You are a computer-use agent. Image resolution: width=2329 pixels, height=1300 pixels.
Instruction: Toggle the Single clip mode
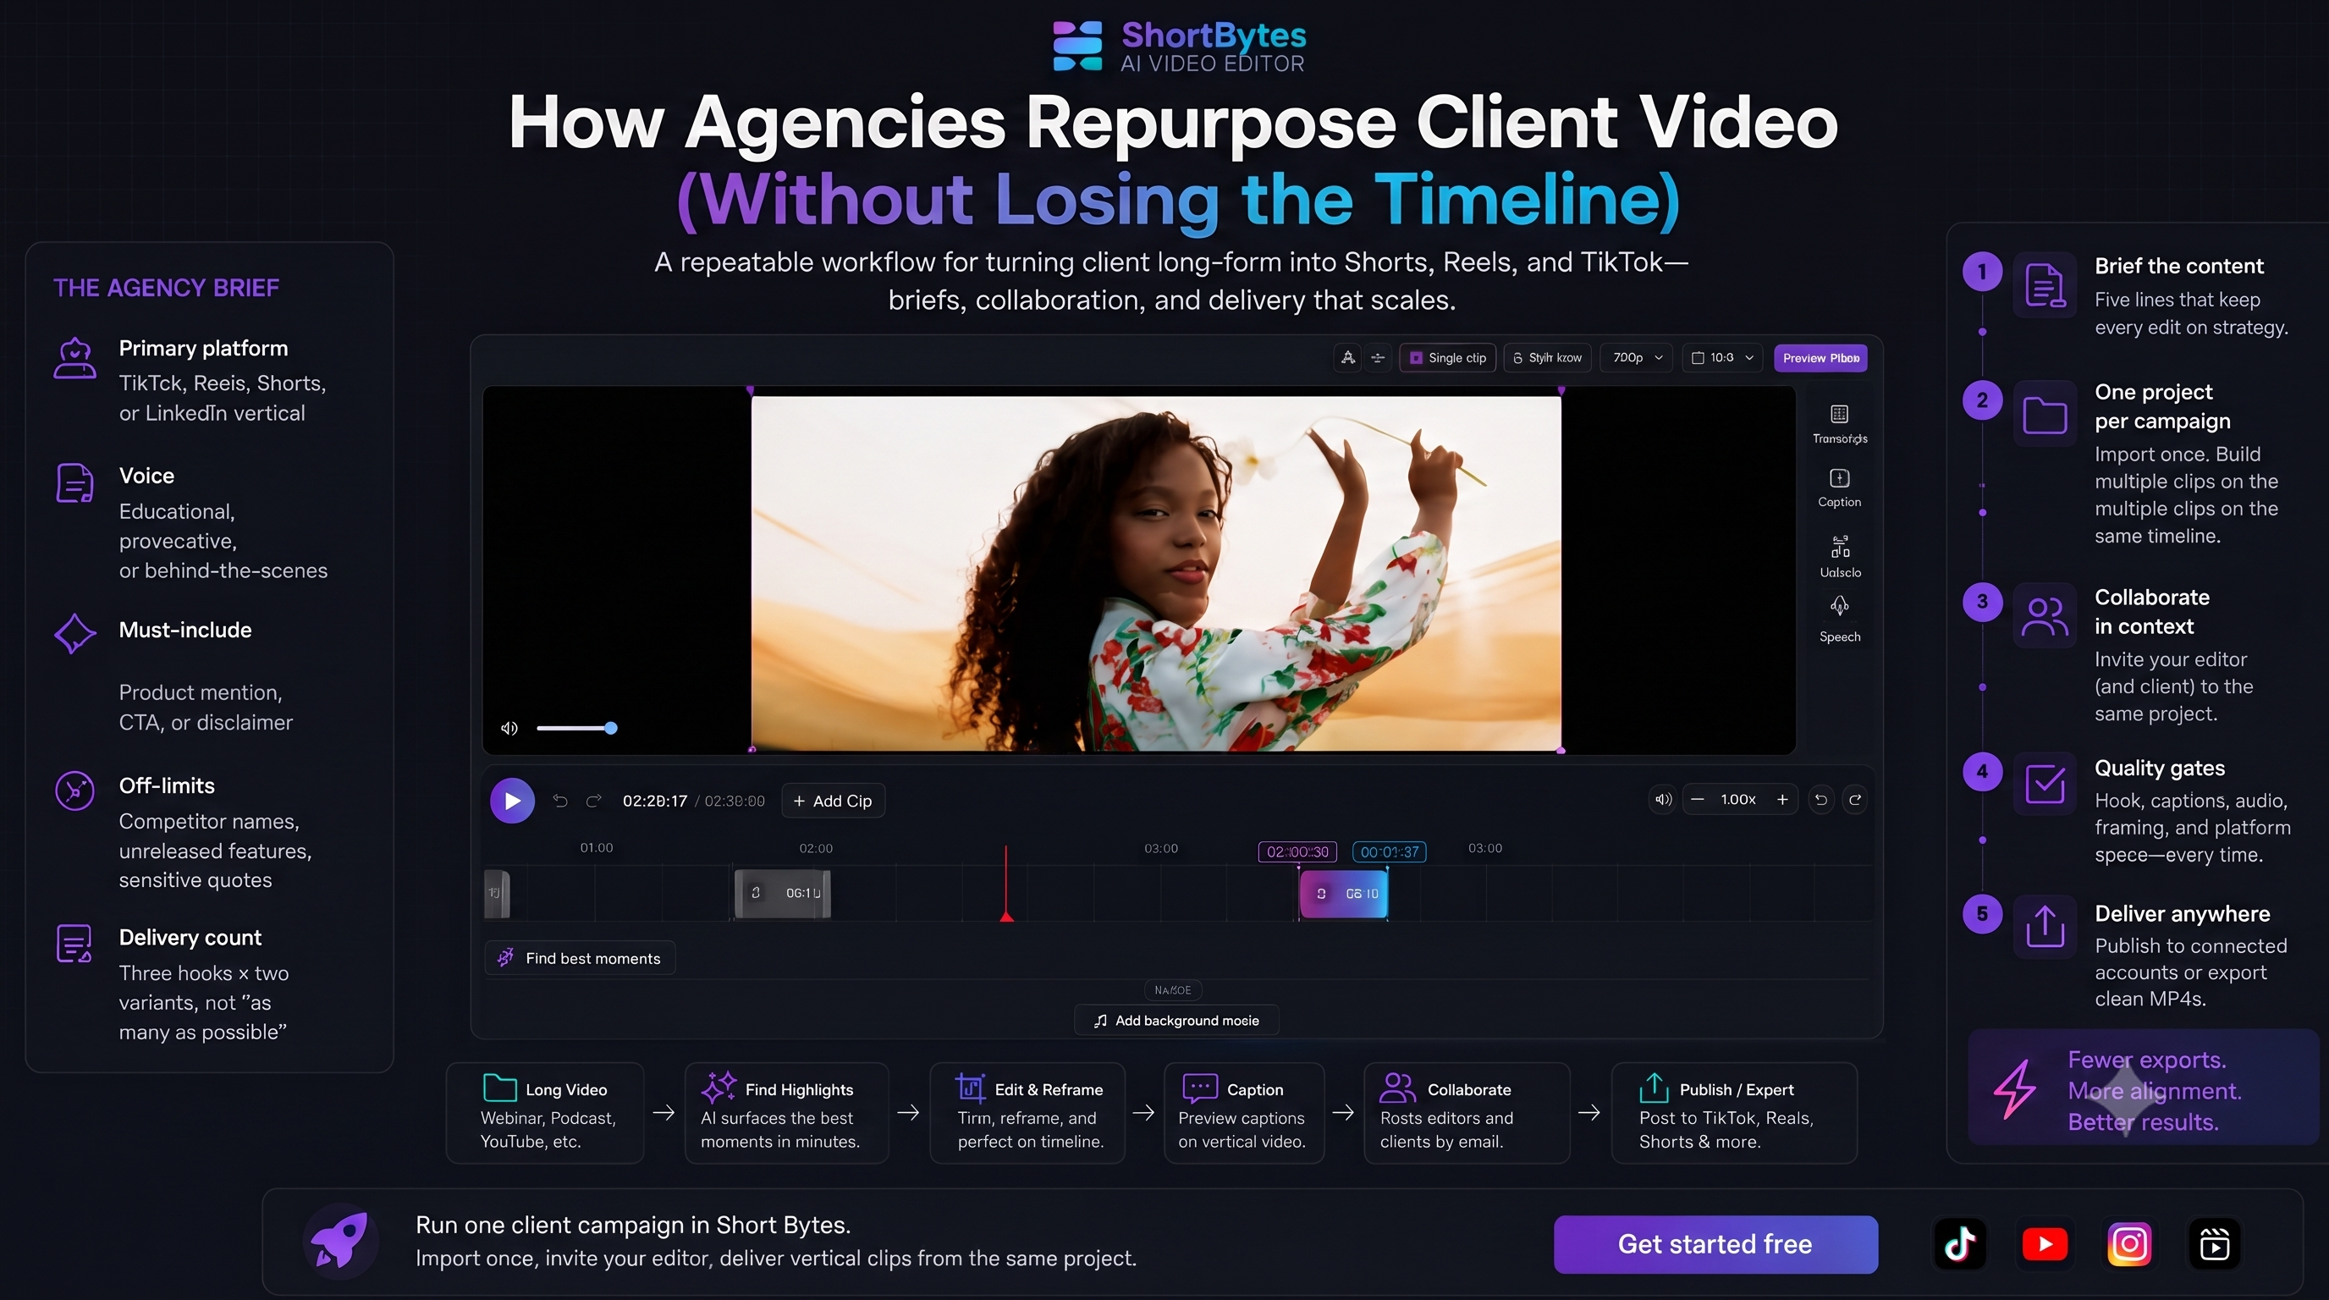click(1447, 358)
